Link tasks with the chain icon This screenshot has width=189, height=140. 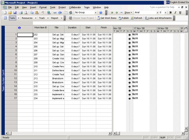(55, 12)
